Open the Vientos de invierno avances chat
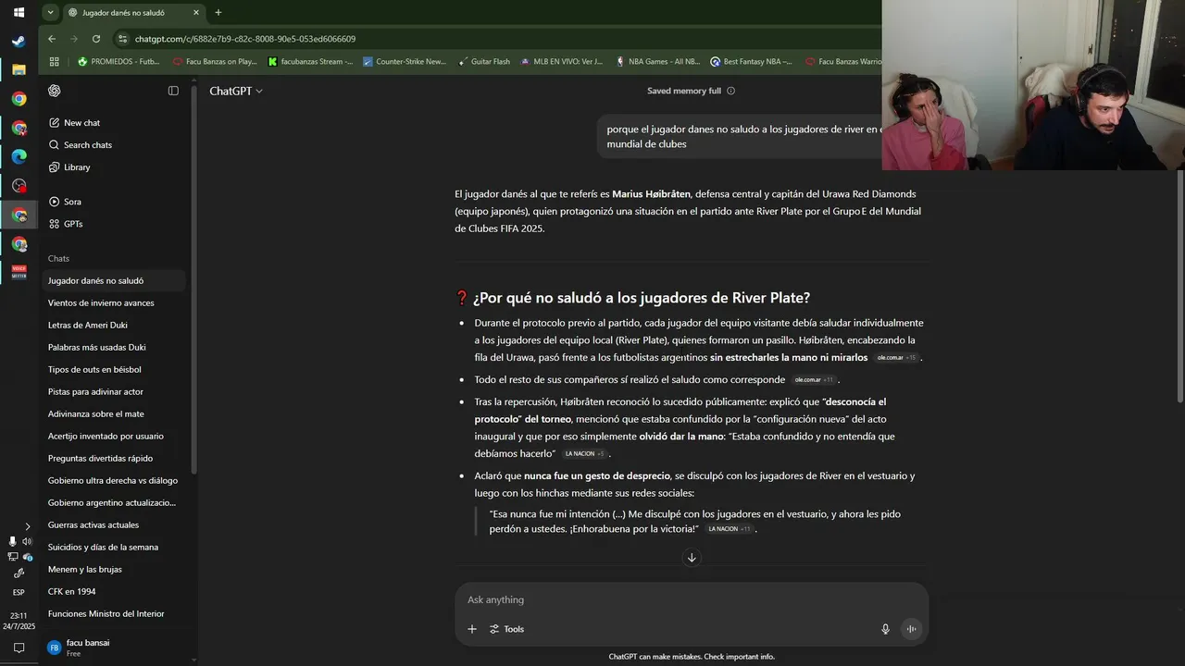This screenshot has height=666, width=1185. point(115,302)
